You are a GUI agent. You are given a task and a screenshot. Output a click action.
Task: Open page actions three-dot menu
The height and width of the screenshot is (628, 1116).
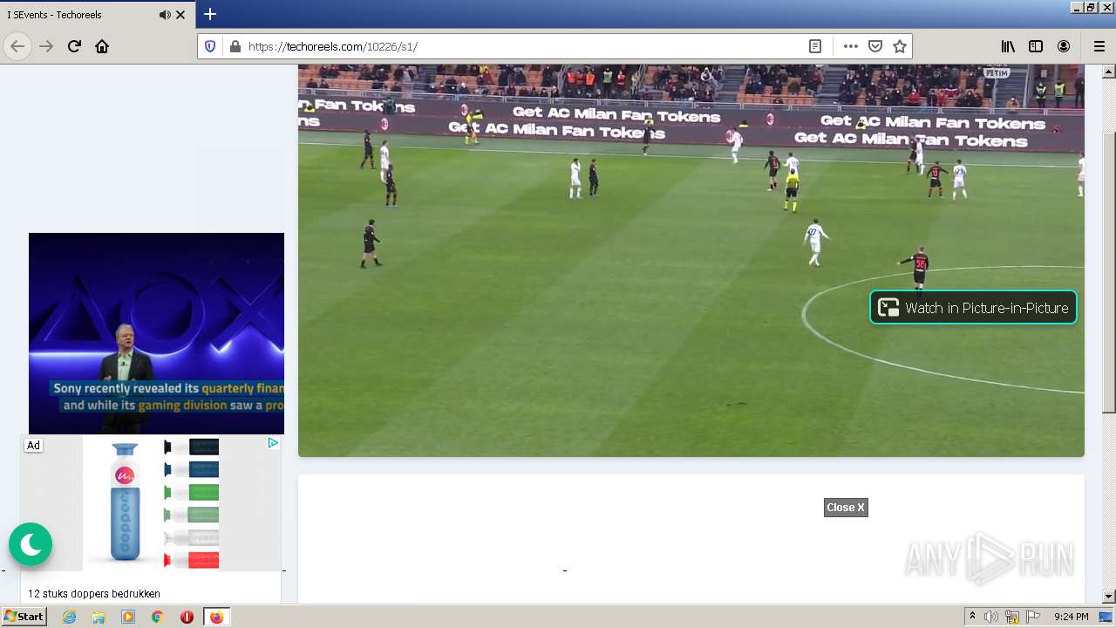851,46
